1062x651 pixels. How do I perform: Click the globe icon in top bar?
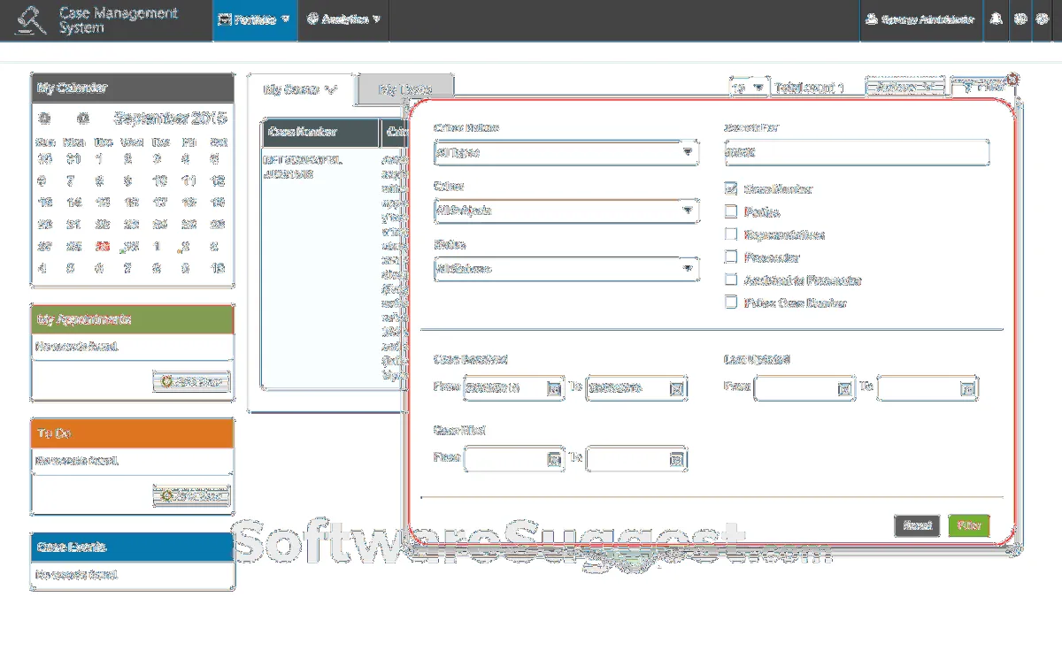(1020, 19)
